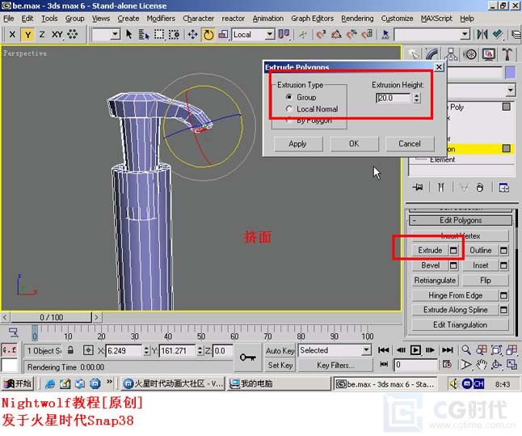Open the Rendering menu

coord(357,19)
